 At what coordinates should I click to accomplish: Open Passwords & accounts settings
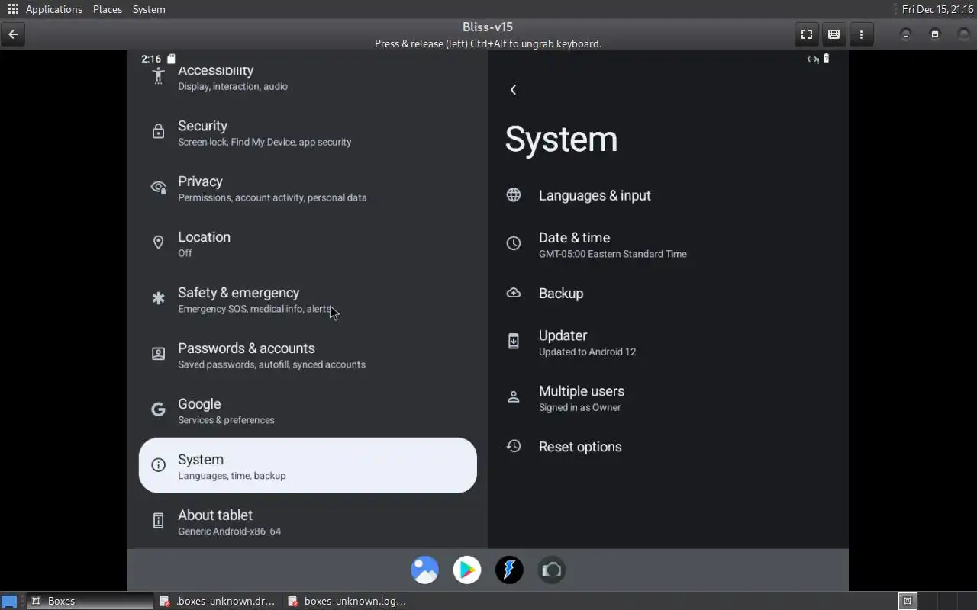tap(308, 355)
